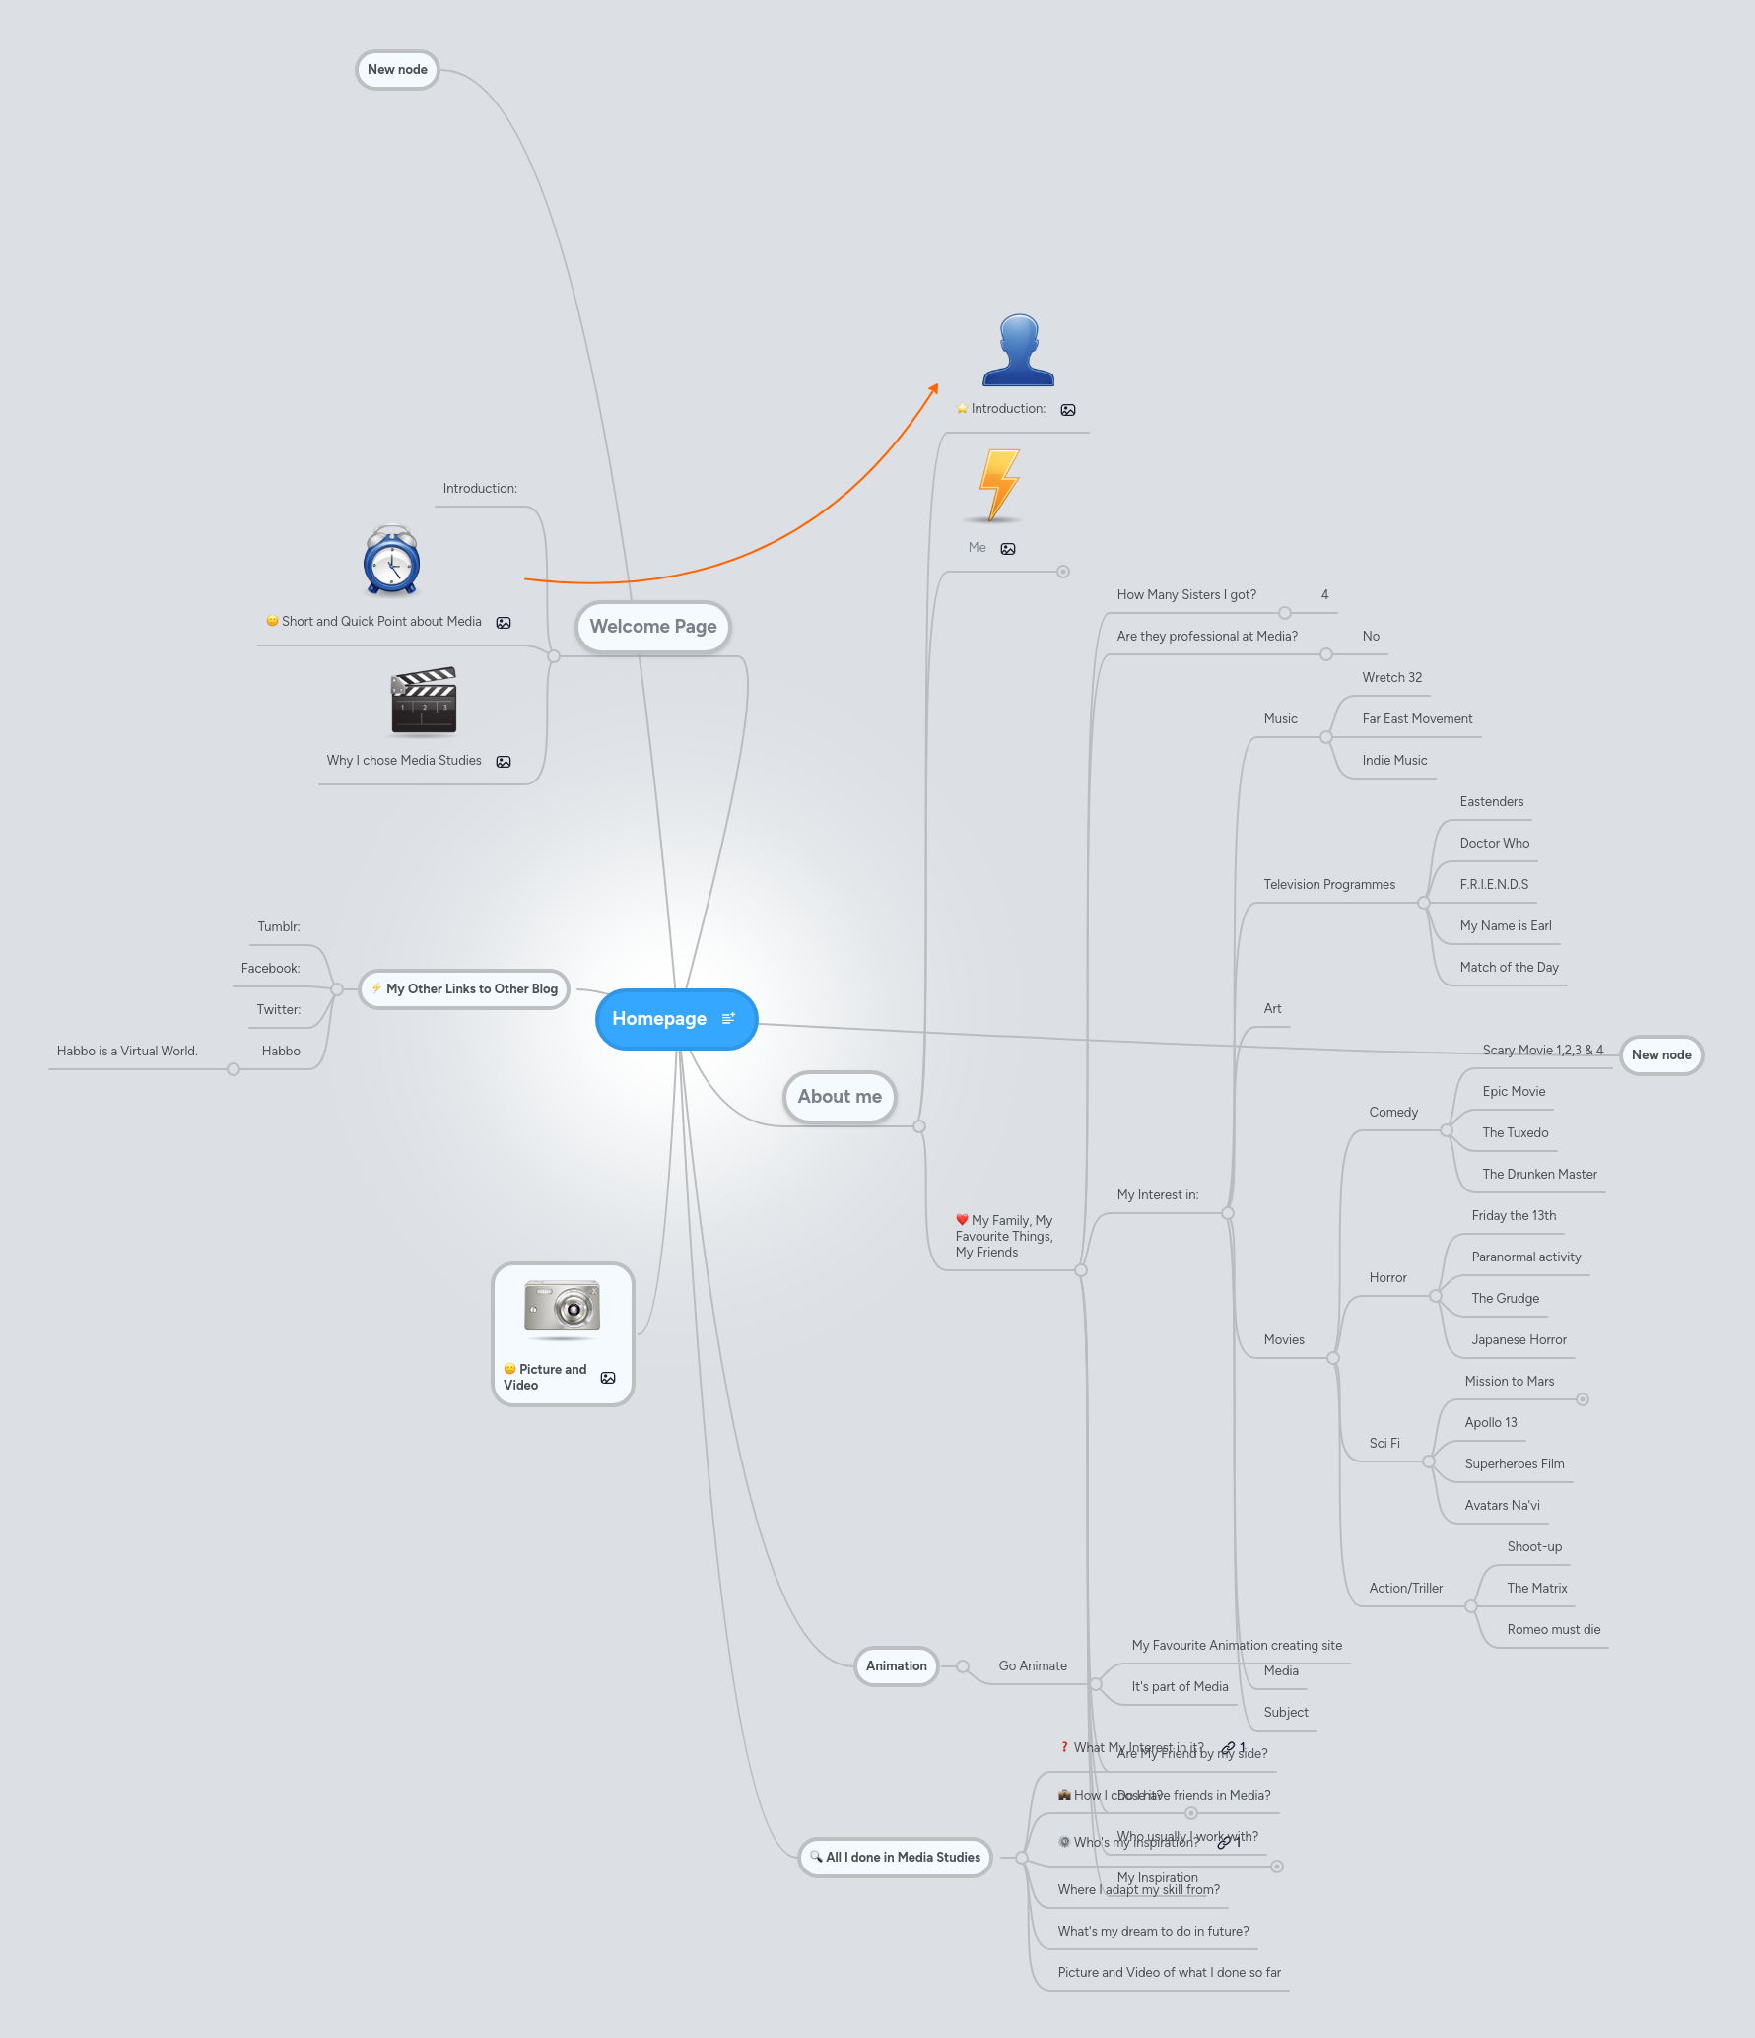
Task: Click the central 'Homepage' node
Action: click(660, 1019)
